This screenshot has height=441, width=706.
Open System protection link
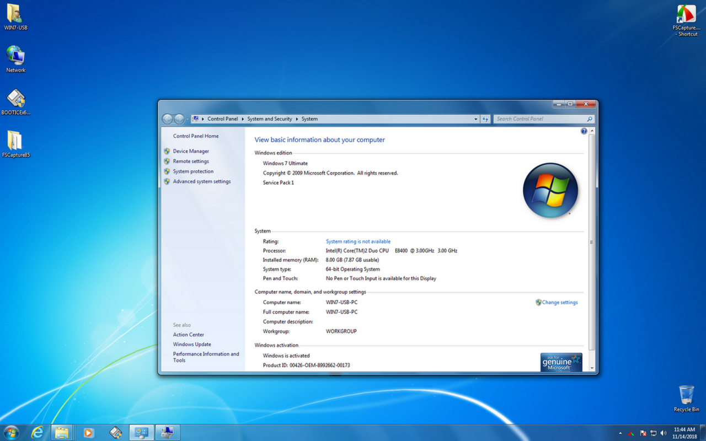point(193,171)
